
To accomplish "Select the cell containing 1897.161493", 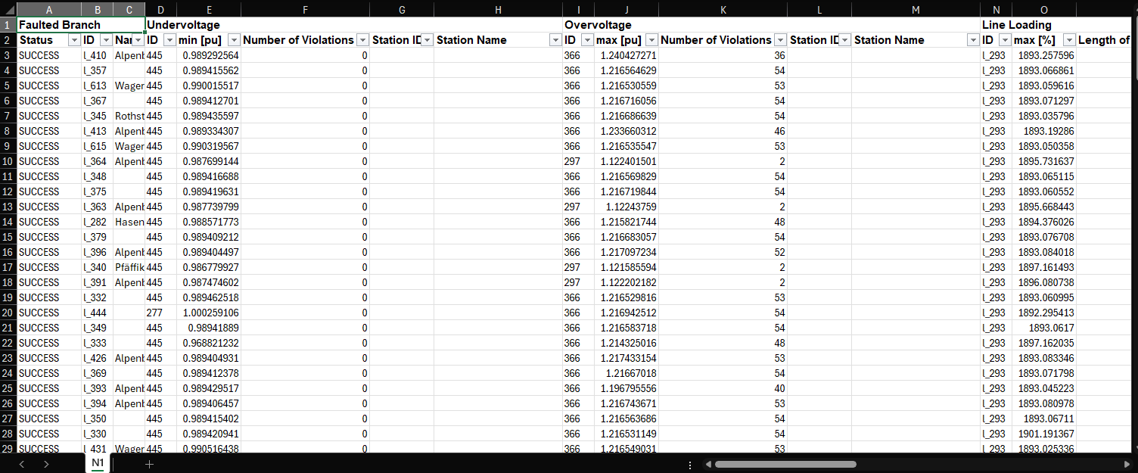I will click(1044, 267).
